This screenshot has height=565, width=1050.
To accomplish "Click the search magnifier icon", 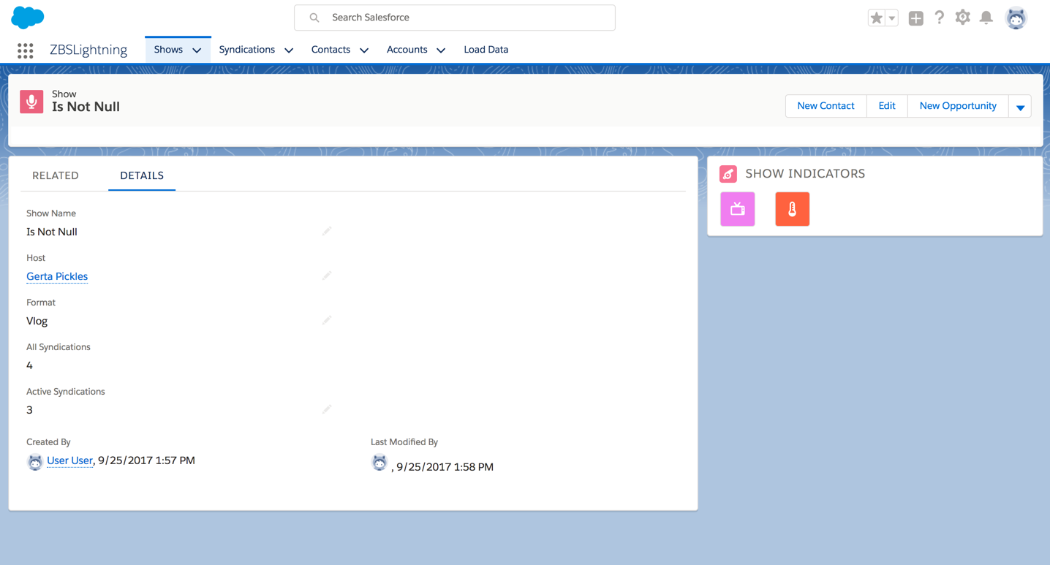I will click(314, 18).
